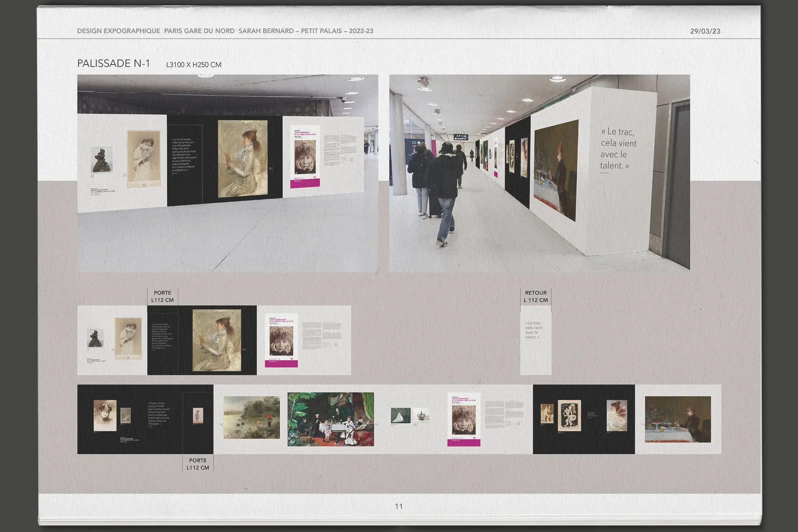This screenshot has width=798, height=532.
Task: Select the lake landscape painting in the bottom strip
Action: click(x=252, y=417)
